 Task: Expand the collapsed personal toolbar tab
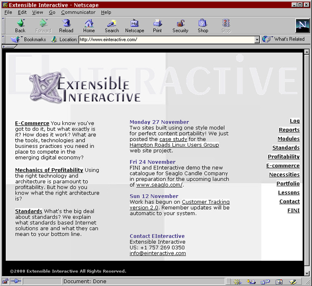coord(9,46)
